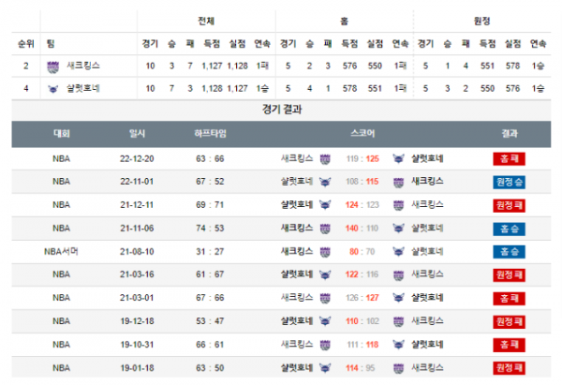Click the Kings logo in standings row
This screenshot has width=562, height=385.
click(53, 67)
